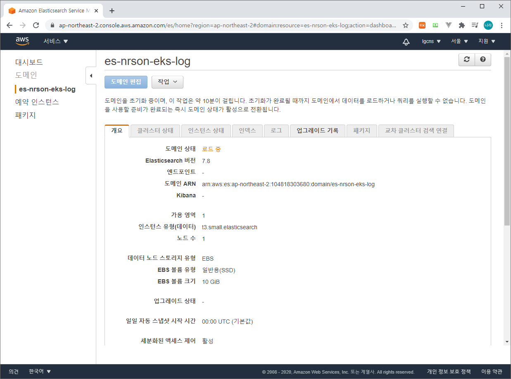Switch to 교차 클러스터 검색 연결 tab

pyautogui.click(x=416, y=131)
